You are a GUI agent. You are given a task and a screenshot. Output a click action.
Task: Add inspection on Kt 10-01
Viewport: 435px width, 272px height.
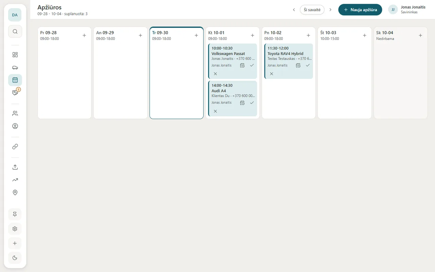(253, 35)
